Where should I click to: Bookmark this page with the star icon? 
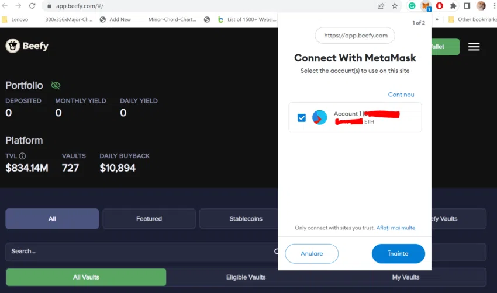coord(395,6)
